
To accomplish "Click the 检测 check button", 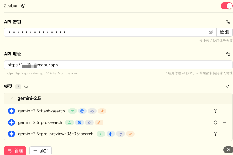I will tap(224, 32).
